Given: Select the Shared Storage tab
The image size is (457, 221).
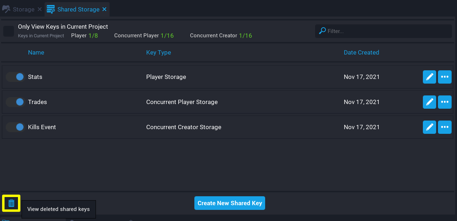Looking at the screenshot, I should (x=78, y=9).
